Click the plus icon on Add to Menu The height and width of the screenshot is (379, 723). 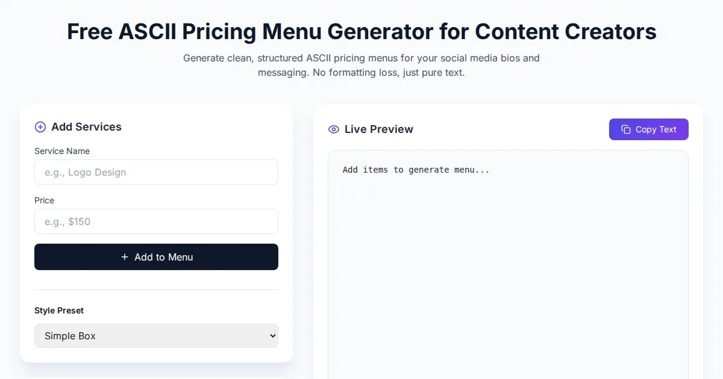coord(125,257)
